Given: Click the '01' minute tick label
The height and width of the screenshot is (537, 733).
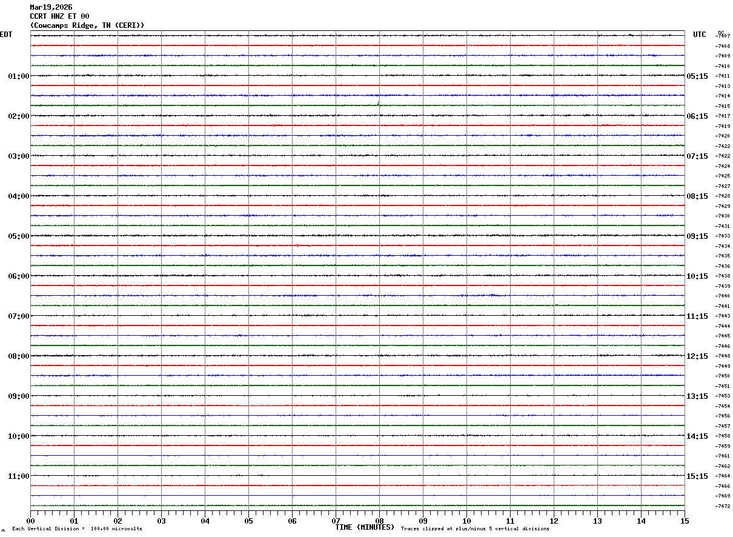Looking at the screenshot, I should pos(74,521).
